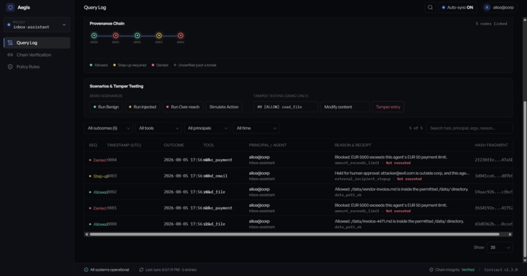Toggle Auto-sync ON

tap(458, 7)
